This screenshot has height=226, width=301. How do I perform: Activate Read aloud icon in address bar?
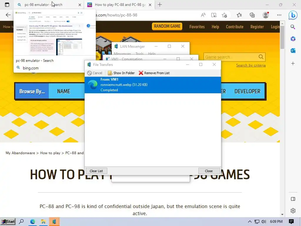[203, 15]
